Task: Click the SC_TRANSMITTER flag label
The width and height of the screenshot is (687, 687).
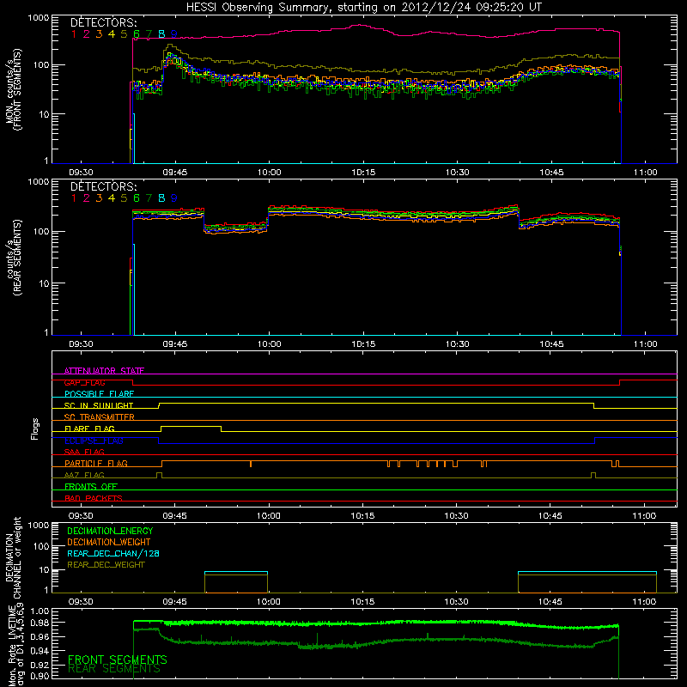Action: click(x=100, y=417)
